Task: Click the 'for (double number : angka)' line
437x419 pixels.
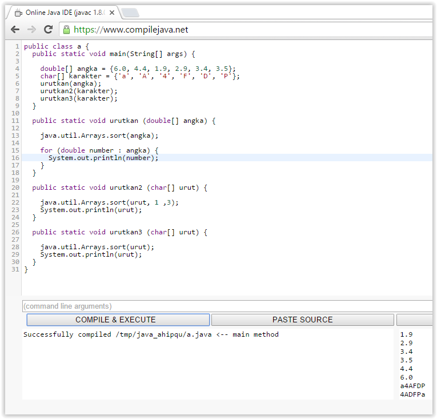Action: click(99, 151)
